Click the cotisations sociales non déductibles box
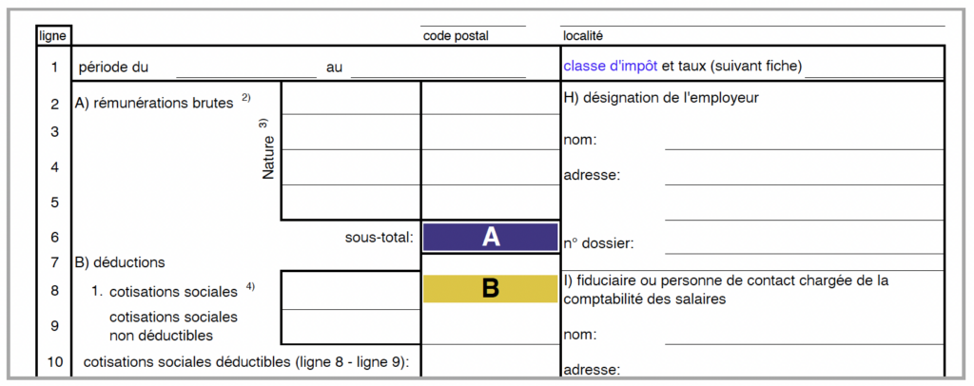 coord(350,326)
